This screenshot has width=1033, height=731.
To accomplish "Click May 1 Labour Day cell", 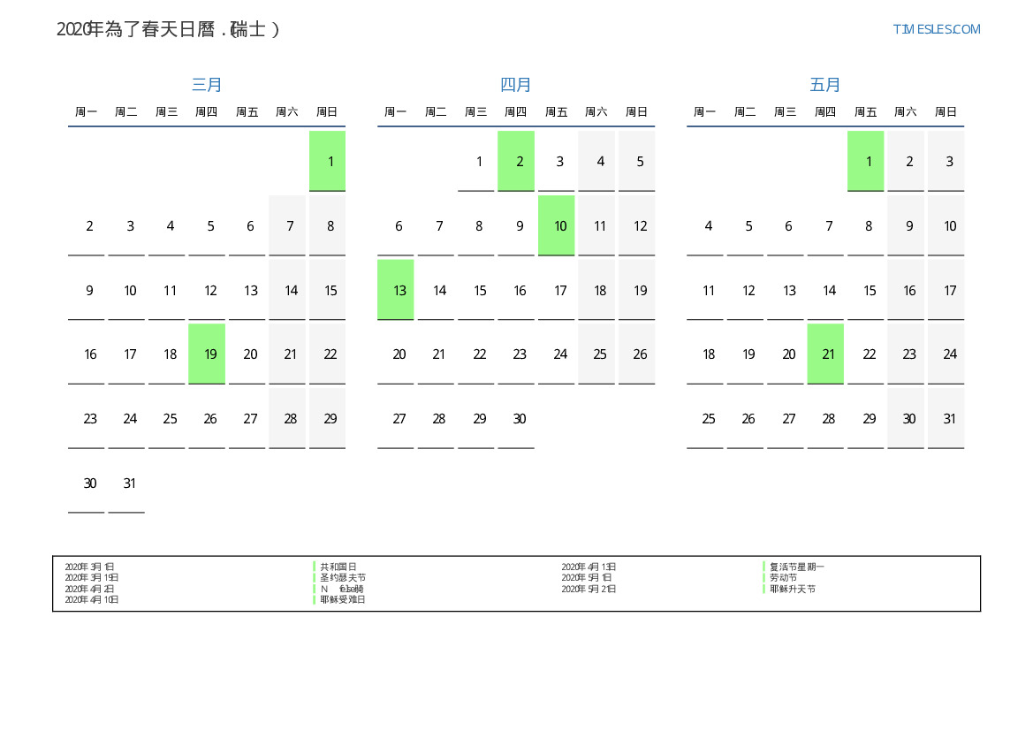I will coord(865,161).
